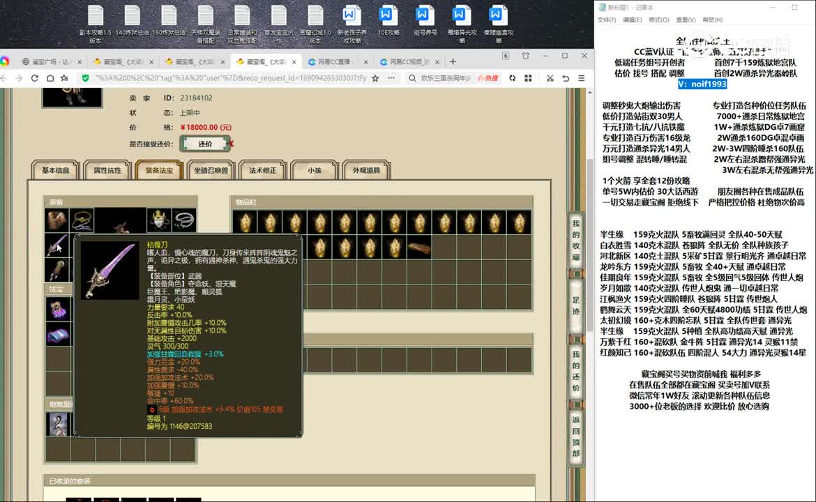
Task: Open the favorites list icon in browser toolbar
Action: (x=65, y=78)
